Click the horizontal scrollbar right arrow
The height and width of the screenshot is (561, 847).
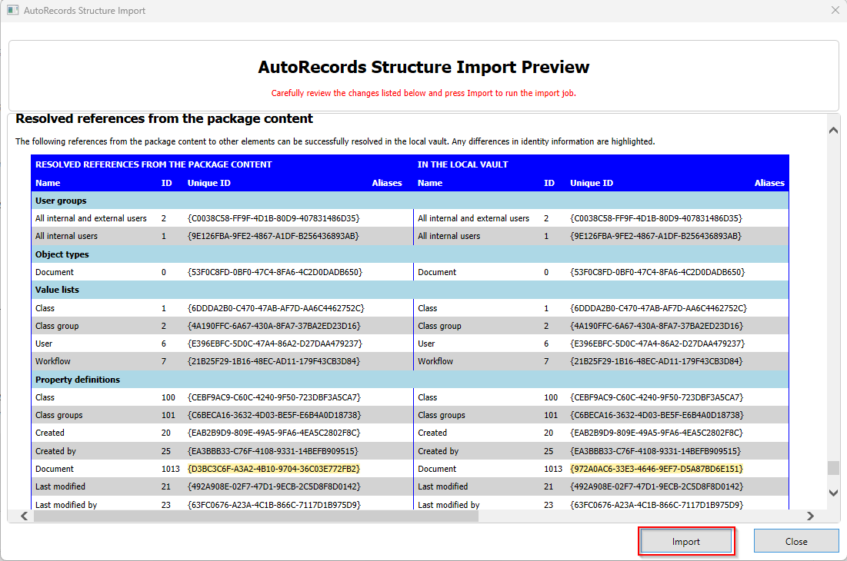(810, 516)
